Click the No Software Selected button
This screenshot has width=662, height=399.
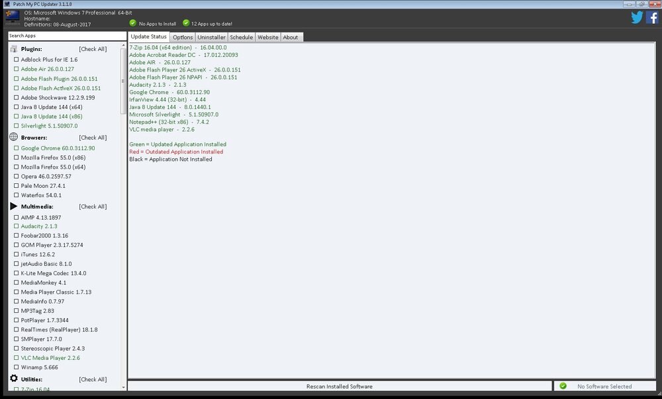604,386
